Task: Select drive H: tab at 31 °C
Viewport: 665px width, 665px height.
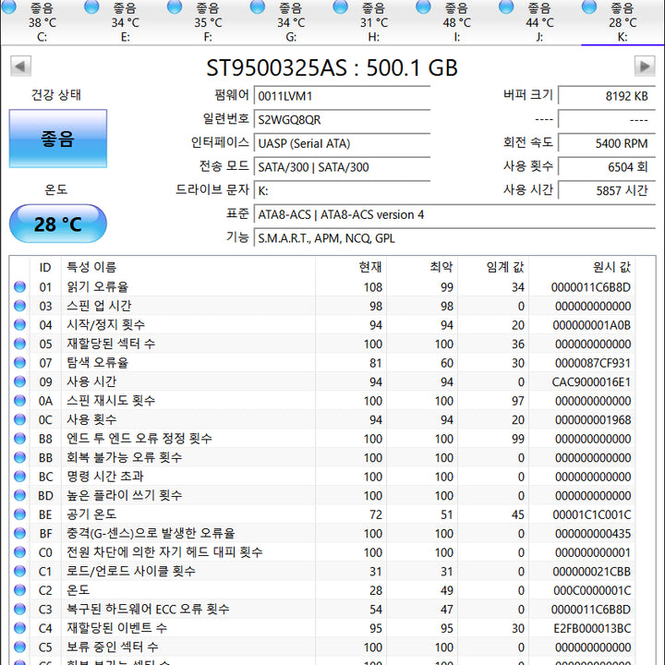Action: tap(374, 22)
